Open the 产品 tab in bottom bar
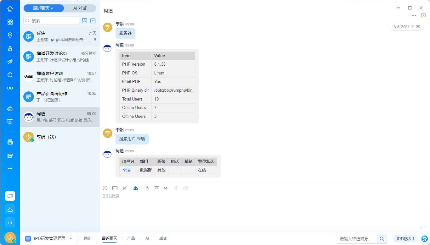 [131, 238]
